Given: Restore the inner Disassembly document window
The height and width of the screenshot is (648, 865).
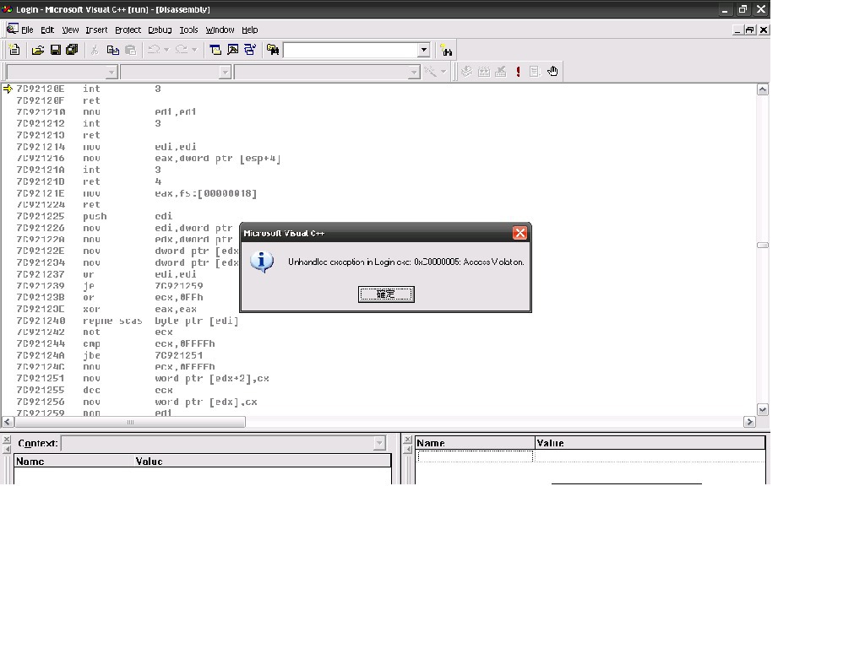Looking at the screenshot, I should pyautogui.click(x=750, y=30).
